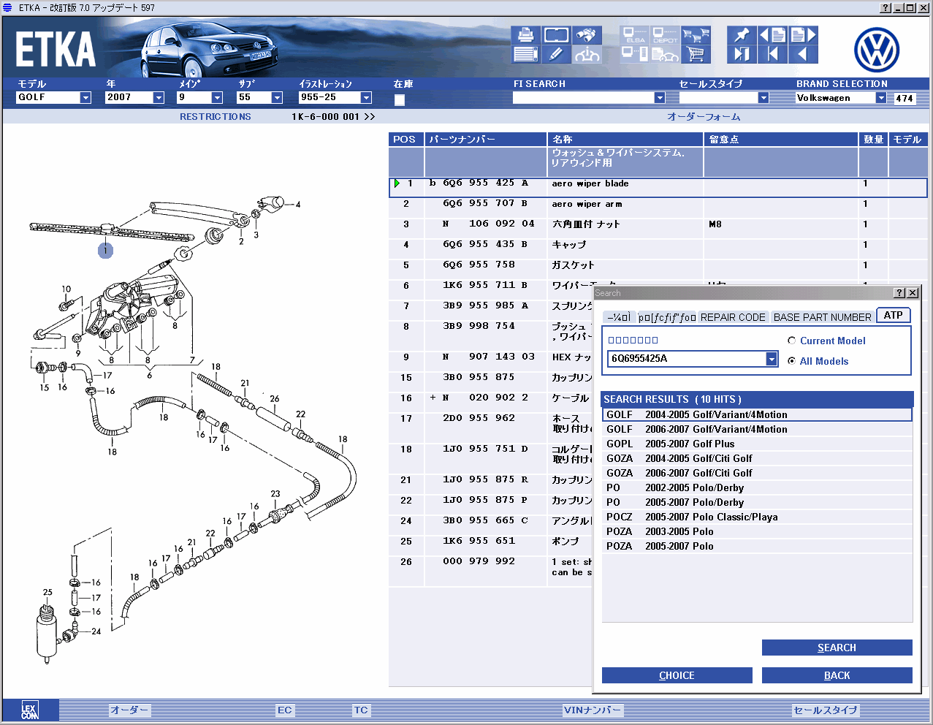
Task: Click the ELSA link icon
Action: click(634, 35)
